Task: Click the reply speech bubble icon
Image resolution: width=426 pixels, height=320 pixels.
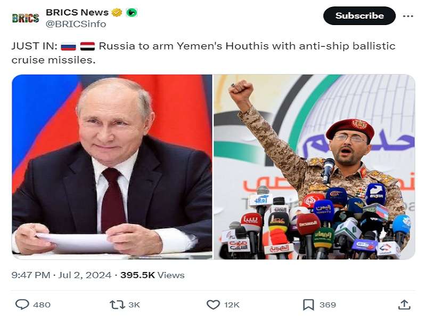Action: pyautogui.click(x=22, y=305)
